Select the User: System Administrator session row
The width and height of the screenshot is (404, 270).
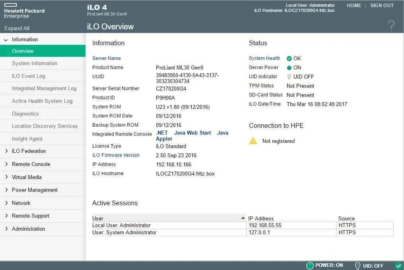[243, 232]
